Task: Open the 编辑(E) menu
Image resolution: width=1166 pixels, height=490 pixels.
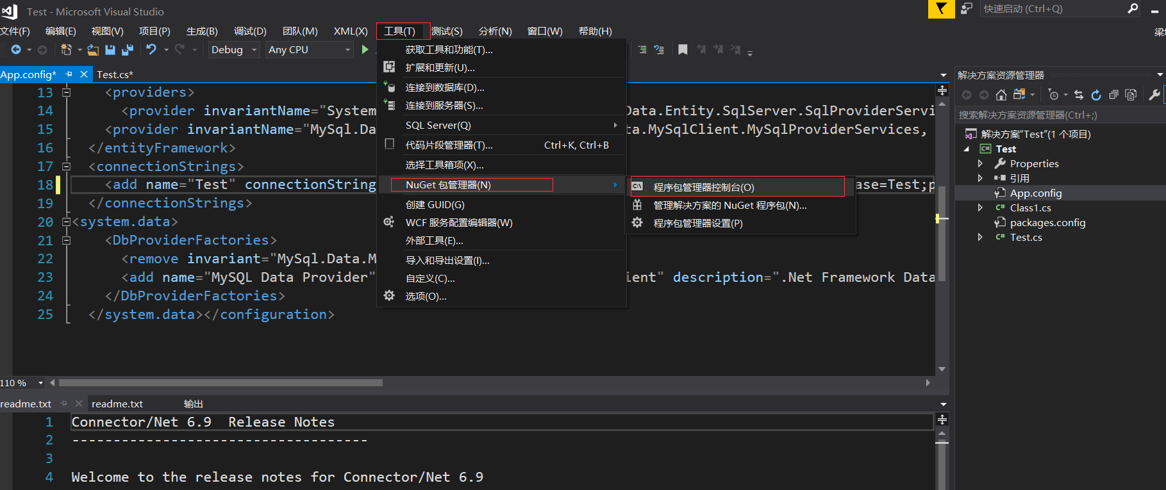Action: 60,31
